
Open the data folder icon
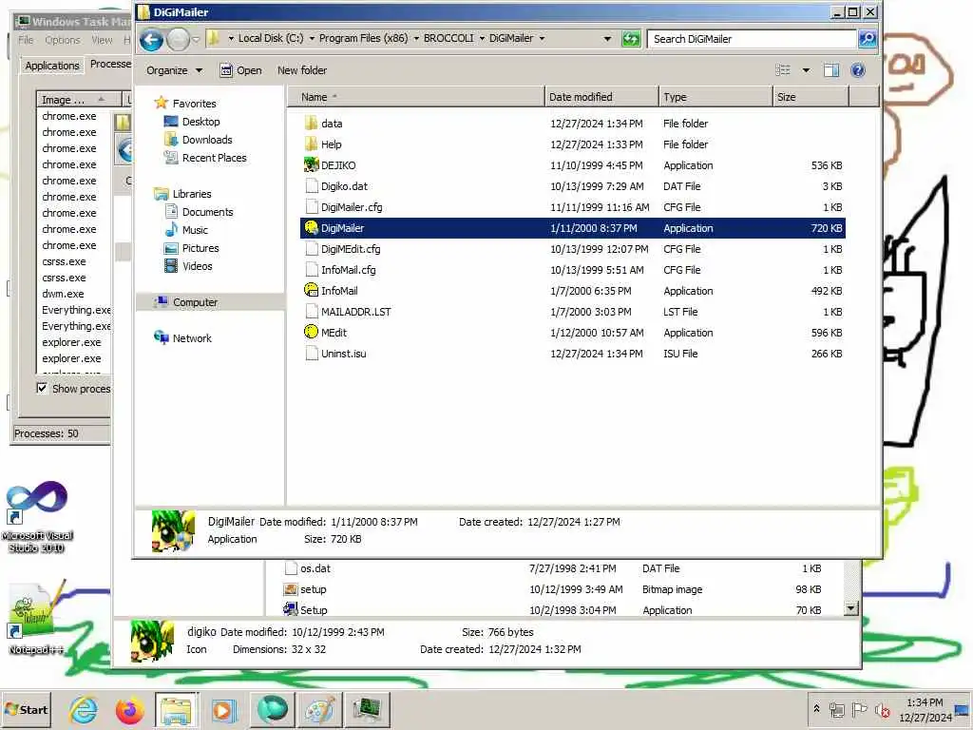coord(311,123)
